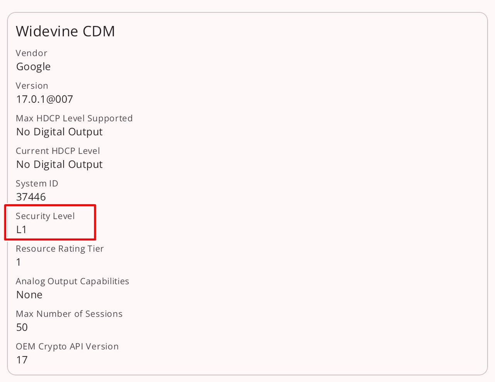Select the Google vendor value
The height and width of the screenshot is (382, 495).
[x=33, y=67]
